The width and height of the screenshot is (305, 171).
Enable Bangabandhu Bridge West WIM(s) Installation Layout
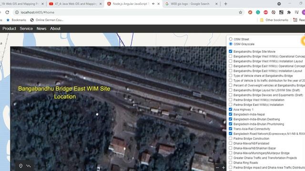231,61
